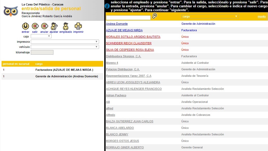Open the impresora dropdown

tap(65, 42)
